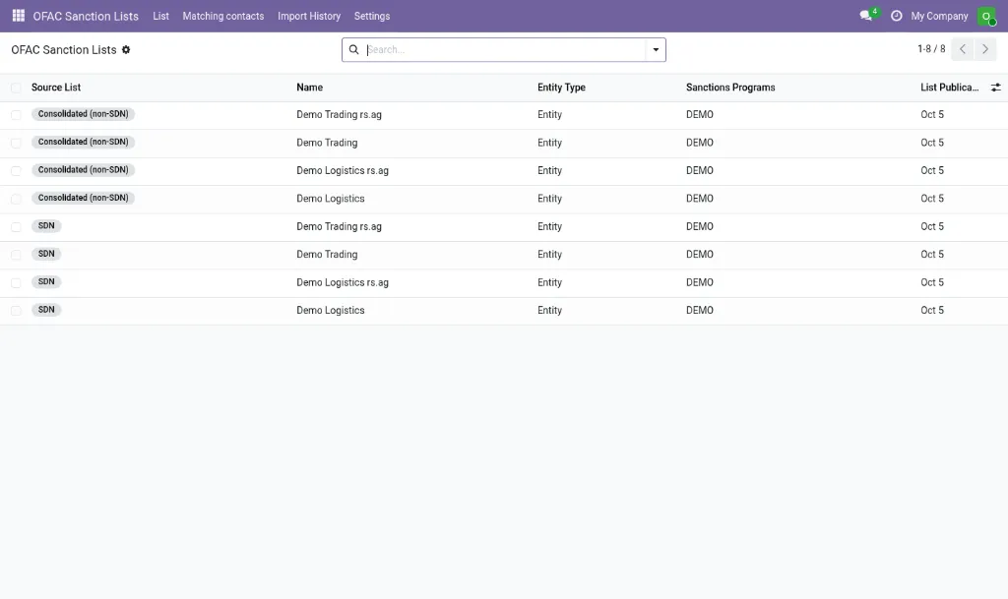This screenshot has height=599, width=1008.
Task: Go to the next page of records
Action: coord(984,49)
